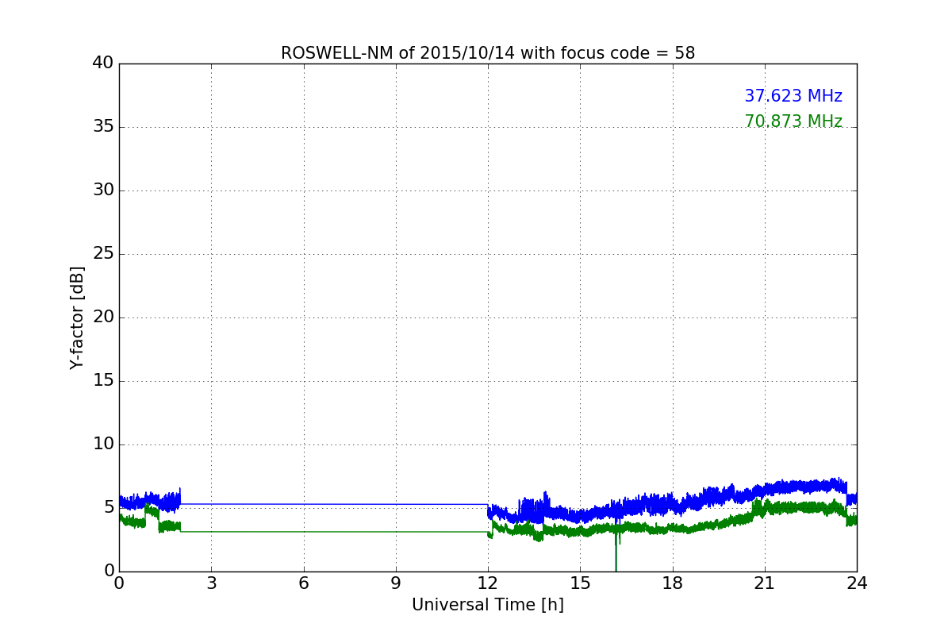This screenshot has height=635, width=952.
Task: Click y-axis tick label 20
Action: [x=103, y=317]
